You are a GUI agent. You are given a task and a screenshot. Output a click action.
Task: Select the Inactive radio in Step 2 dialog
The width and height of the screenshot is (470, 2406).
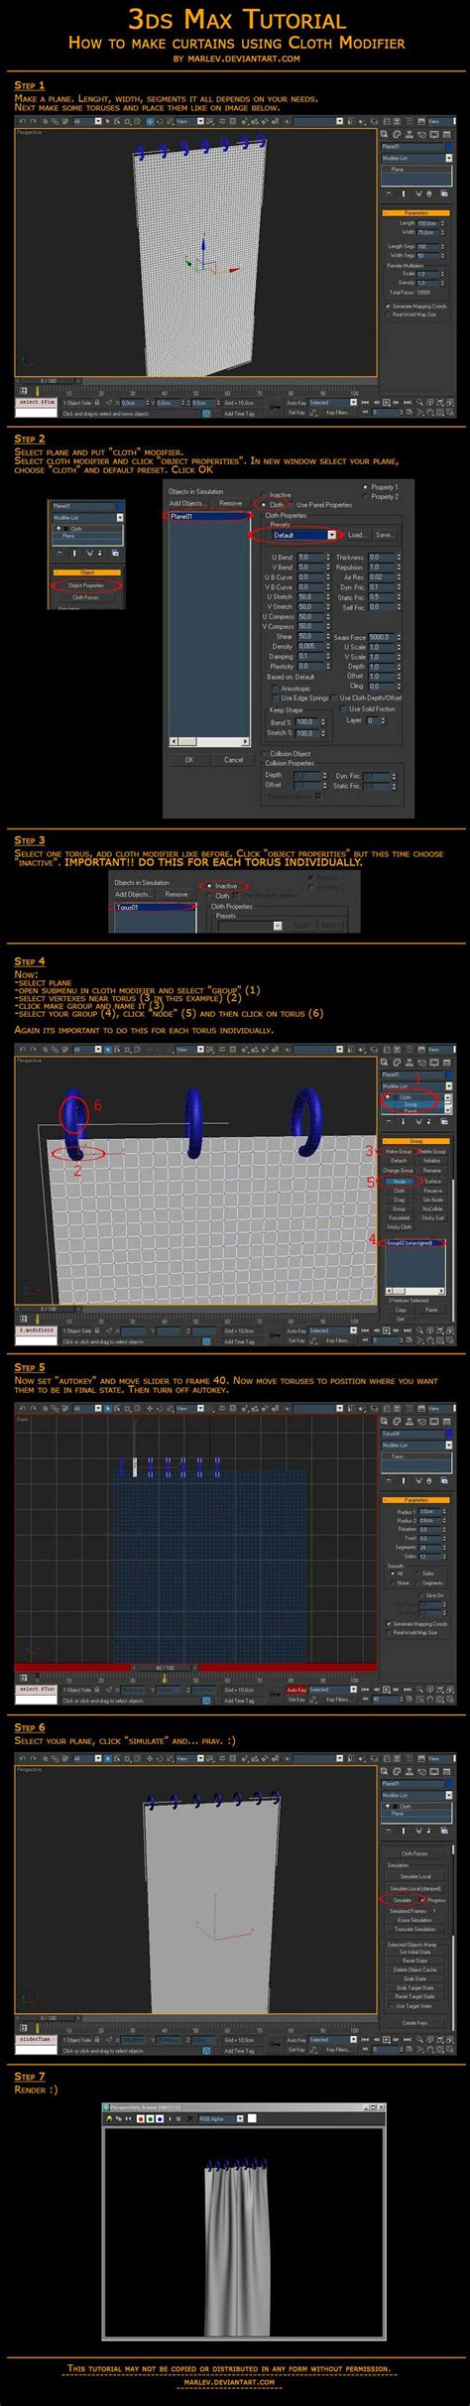(x=264, y=494)
